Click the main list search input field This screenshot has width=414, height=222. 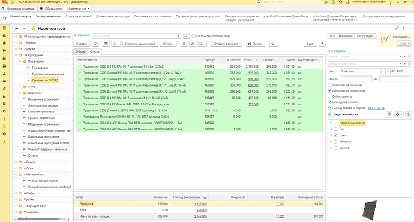[x=134, y=36]
